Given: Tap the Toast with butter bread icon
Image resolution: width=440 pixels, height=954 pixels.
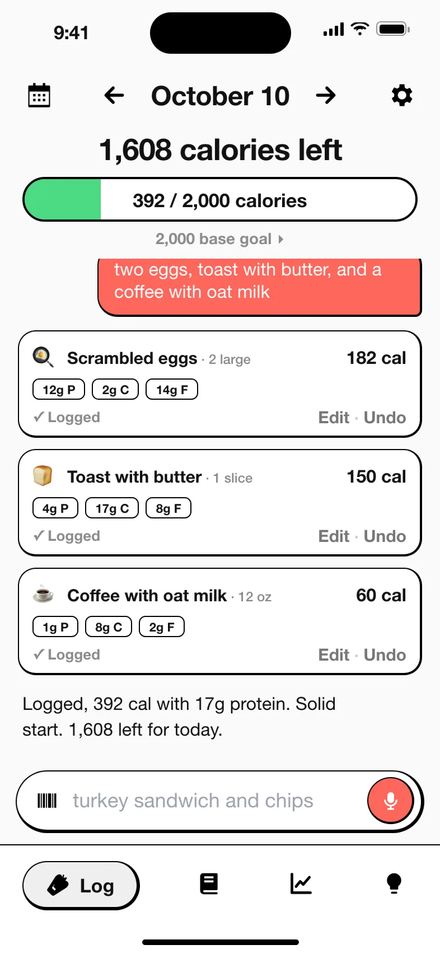Looking at the screenshot, I should pyautogui.click(x=43, y=476).
